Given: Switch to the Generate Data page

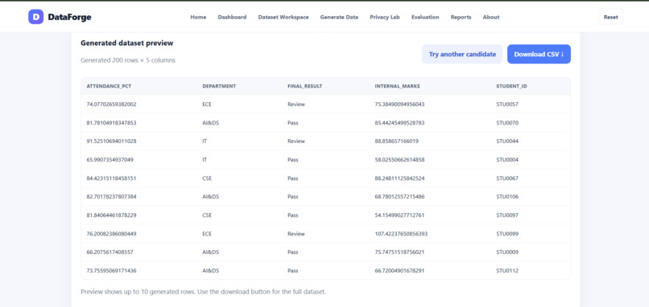Looking at the screenshot, I should click(x=339, y=18).
